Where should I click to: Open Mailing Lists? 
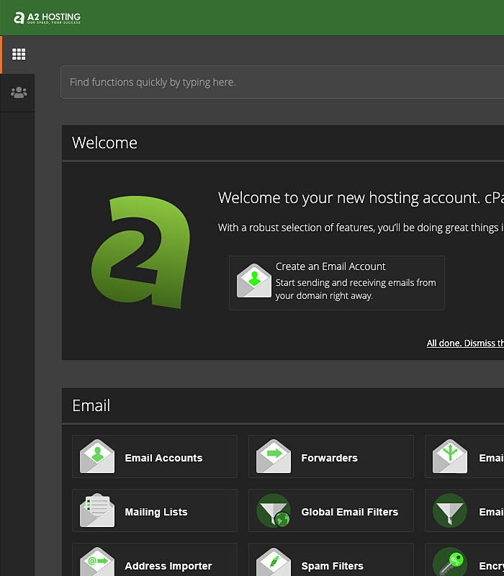[156, 512]
